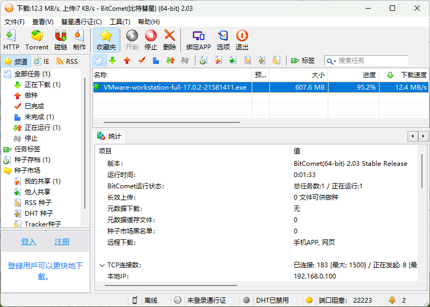Add a new HTTP download task
The image size is (430, 307).
[11, 40]
